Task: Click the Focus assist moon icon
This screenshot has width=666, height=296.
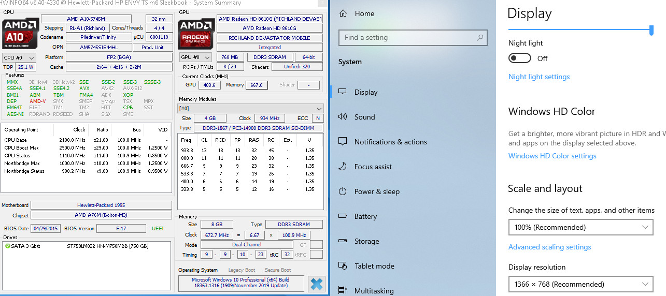Action: 342,167
